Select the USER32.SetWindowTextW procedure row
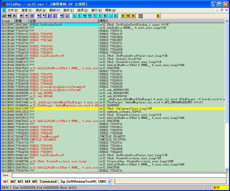Screen dimensions: 230x191 pyautogui.click(x=64, y=25)
